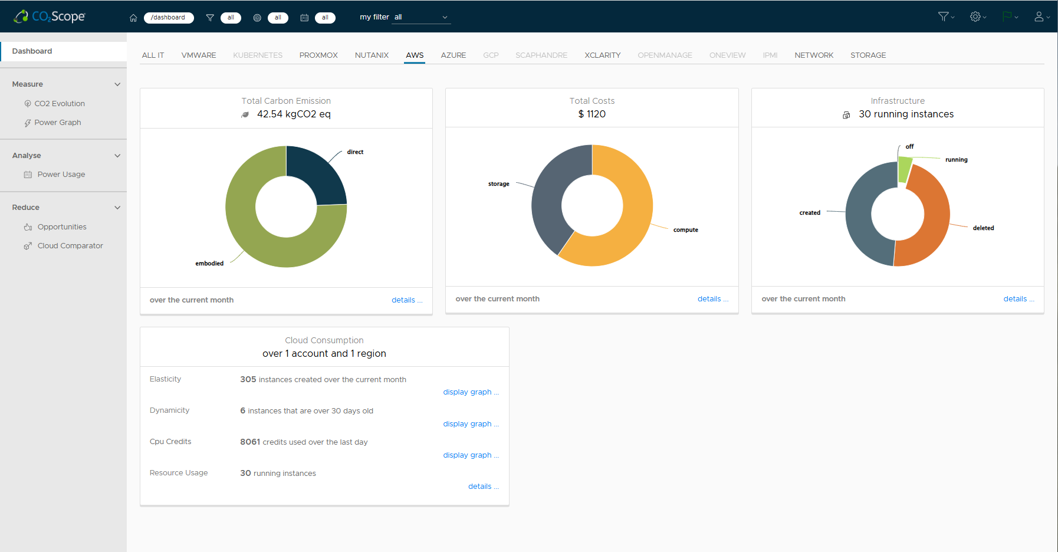Image resolution: width=1058 pixels, height=552 pixels.
Task: Open the OPENMANAGE tab
Action: pyautogui.click(x=665, y=55)
